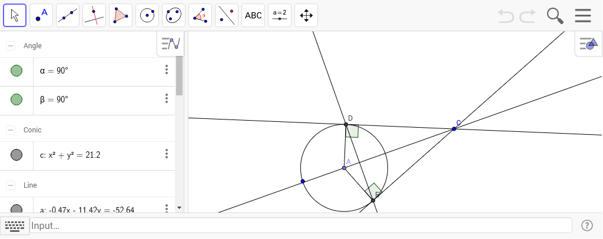Image resolution: width=603 pixels, height=239 pixels.
Task: Toggle visibility of line a
Action: pos(16,209)
